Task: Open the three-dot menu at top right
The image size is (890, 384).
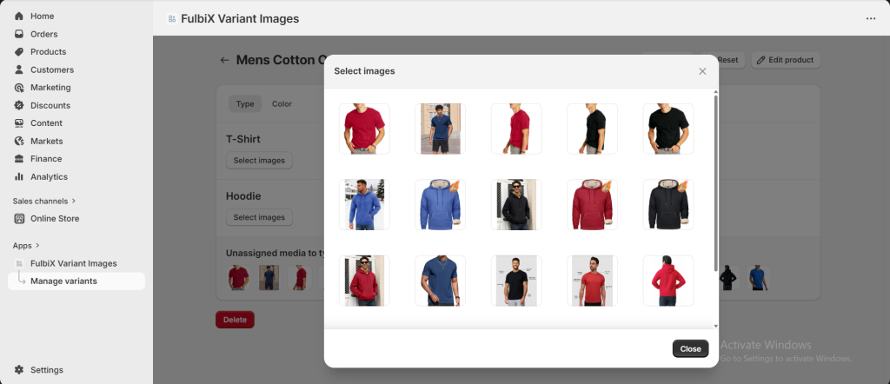Action: [x=871, y=18]
